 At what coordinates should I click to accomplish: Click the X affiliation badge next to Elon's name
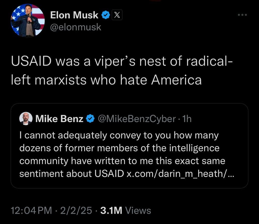[117, 15]
